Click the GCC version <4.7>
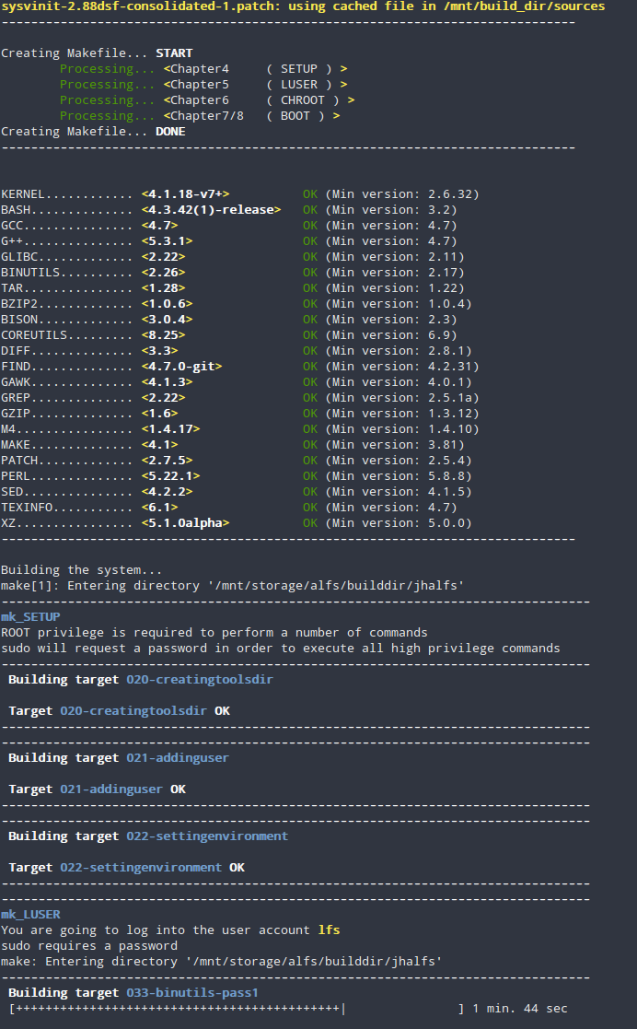Screen dimensions: 637x1029 (160, 226)
